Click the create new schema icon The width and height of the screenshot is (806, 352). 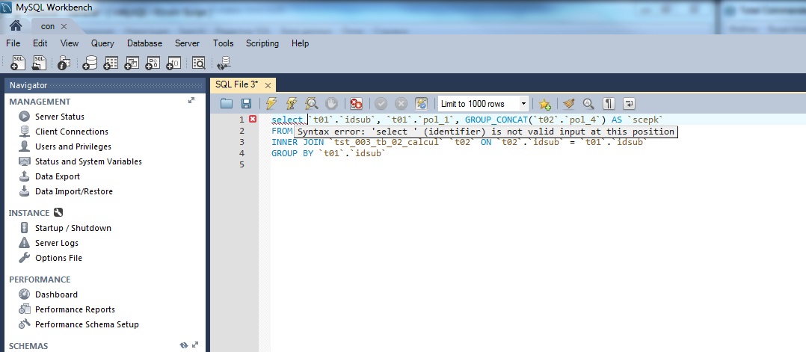tap(90, 64)
